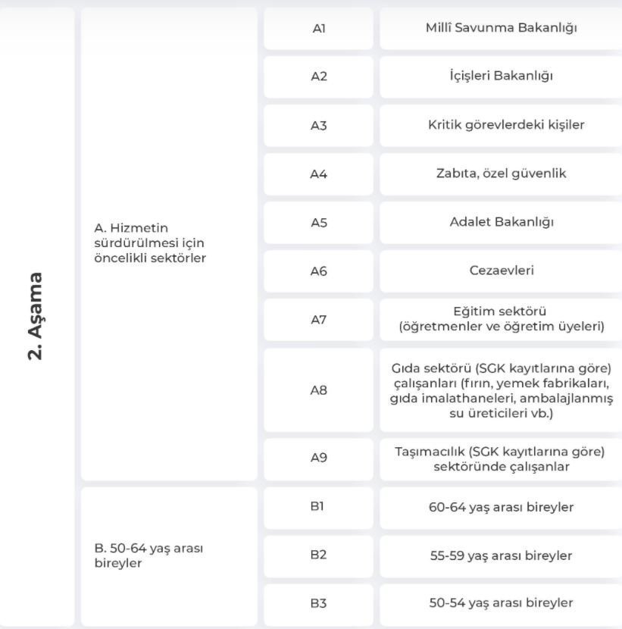Click the "2. Aşama" stage label
This screenshot has height=629, width=622.
[36, 315]
